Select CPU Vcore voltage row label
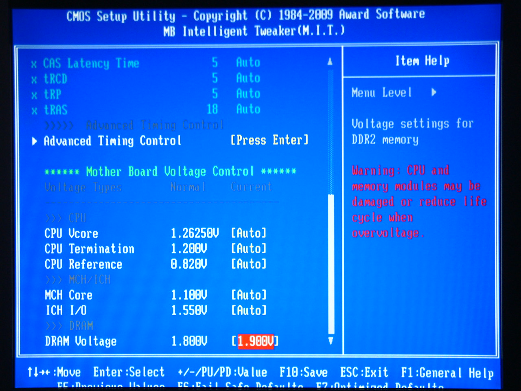The width and height of the screenshot is (521, 391). [71, 234]
